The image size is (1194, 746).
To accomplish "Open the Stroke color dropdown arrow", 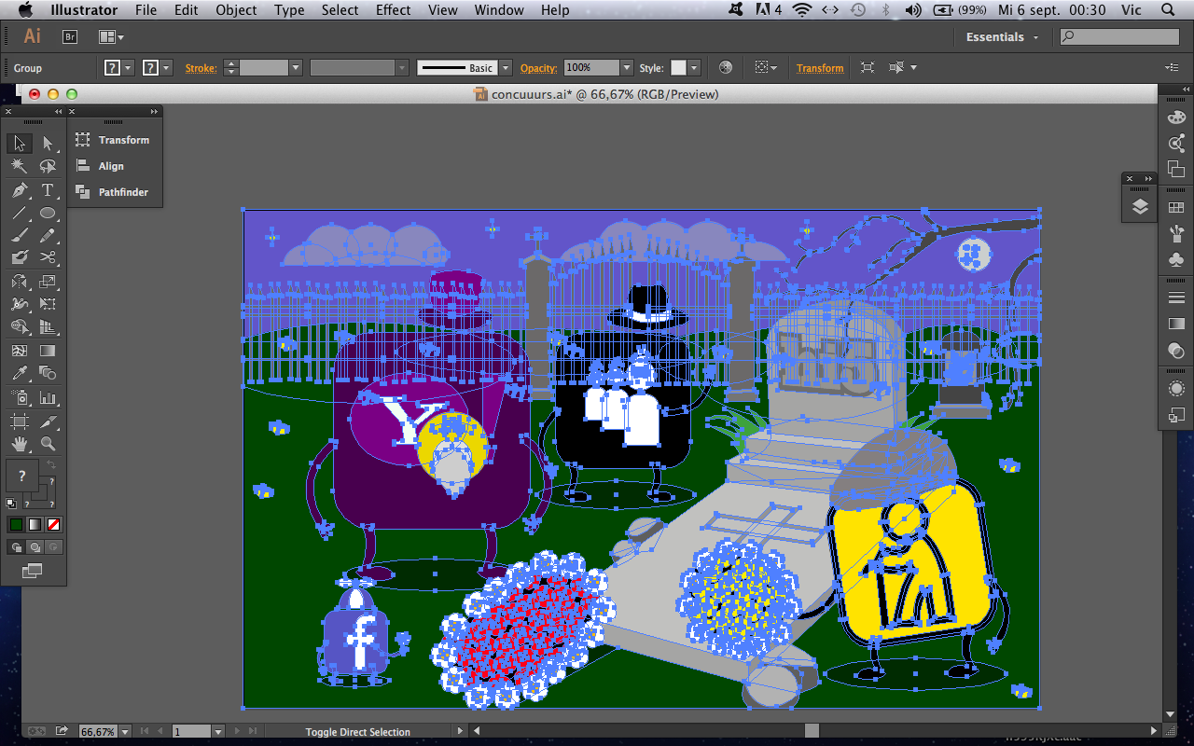I will 167,68.
